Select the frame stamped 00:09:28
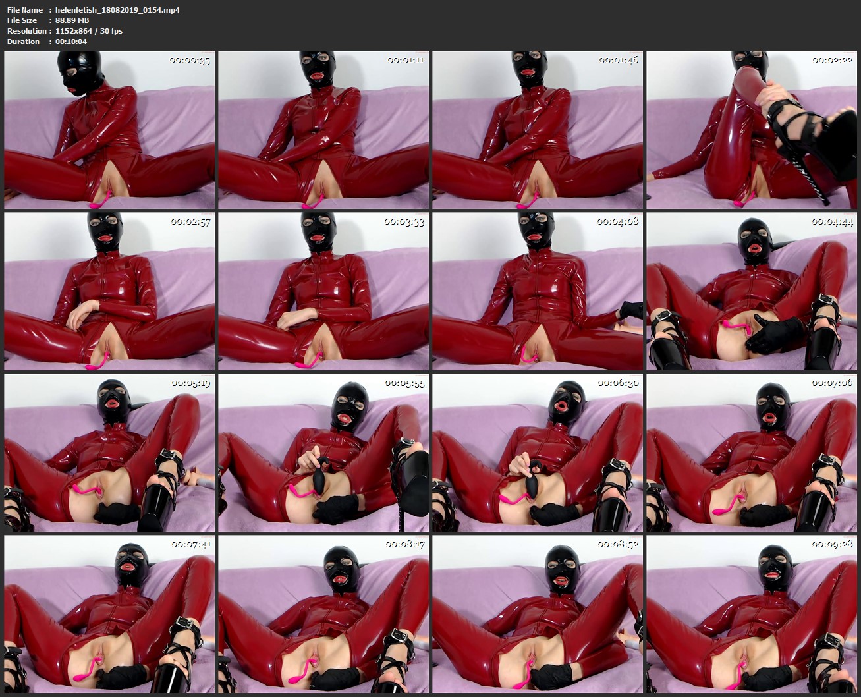This screenshot has width=861, height=697. coord(752,614)
